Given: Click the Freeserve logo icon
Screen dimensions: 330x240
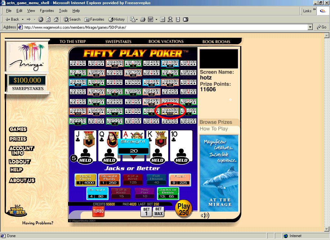Looking at the screenshot, I should pos(323,11).
